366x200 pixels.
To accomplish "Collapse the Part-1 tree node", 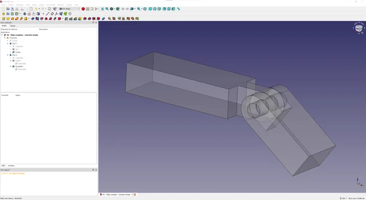I will click(x=8, y=44).
